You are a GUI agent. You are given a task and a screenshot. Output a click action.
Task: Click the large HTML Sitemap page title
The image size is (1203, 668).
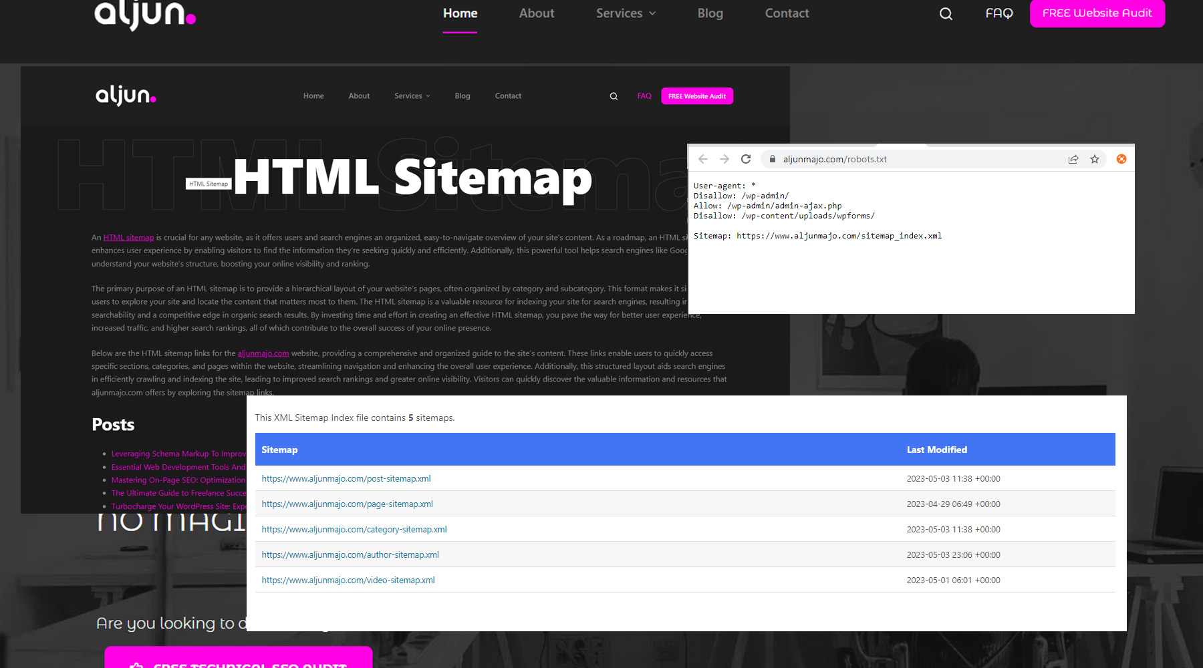[x=412, y=178]
